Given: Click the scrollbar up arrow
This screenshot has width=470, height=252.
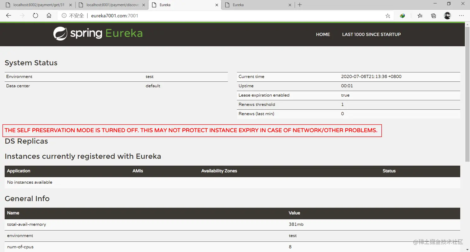Looking at the screenshot, I should click(x=467, y=24).
